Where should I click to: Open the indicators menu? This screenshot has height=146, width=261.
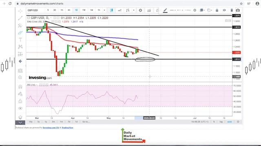click(x=119, y=10)
